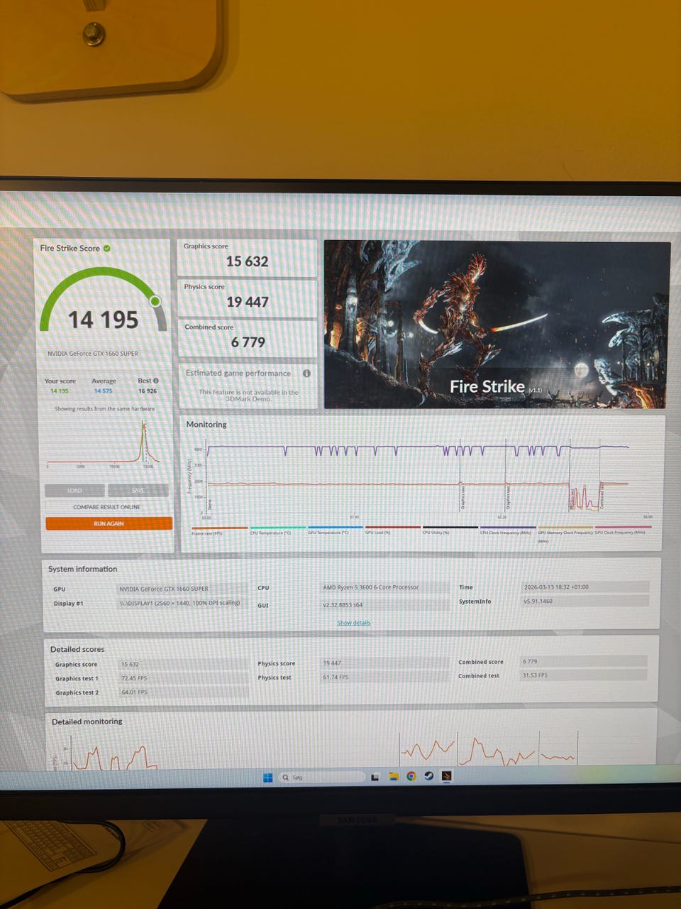Click the Average score 14 575
Screen dimensions: 681x909
click(104, 391)
